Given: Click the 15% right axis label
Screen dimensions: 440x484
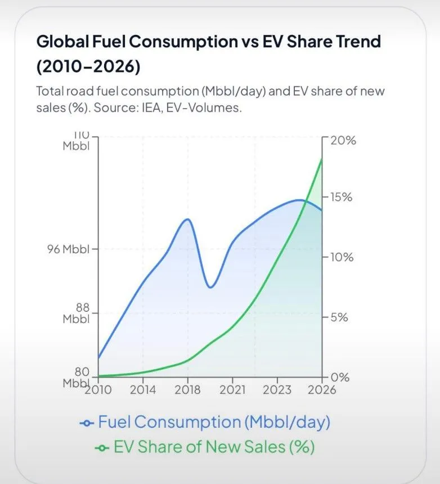Looking at the screenshot, I should tap(342, 197).
